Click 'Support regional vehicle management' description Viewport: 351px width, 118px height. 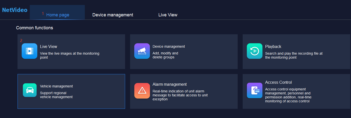56,95
